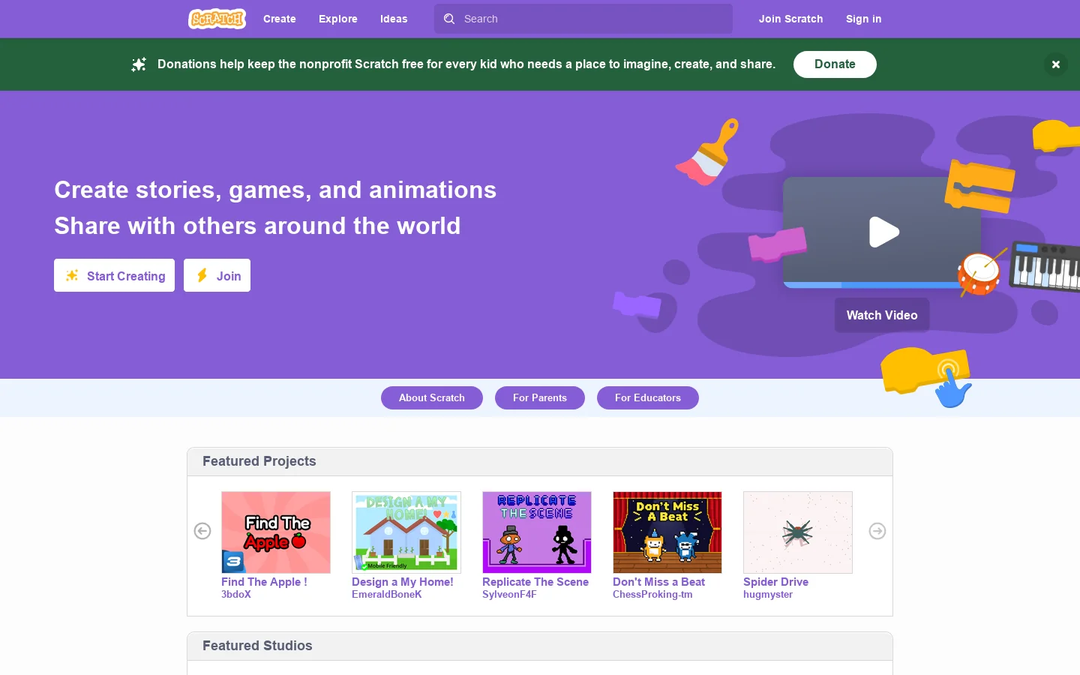Image resolution: width=1080 pixels, height=675 pixels.
Task: Play the intro video
Action: 883,232
